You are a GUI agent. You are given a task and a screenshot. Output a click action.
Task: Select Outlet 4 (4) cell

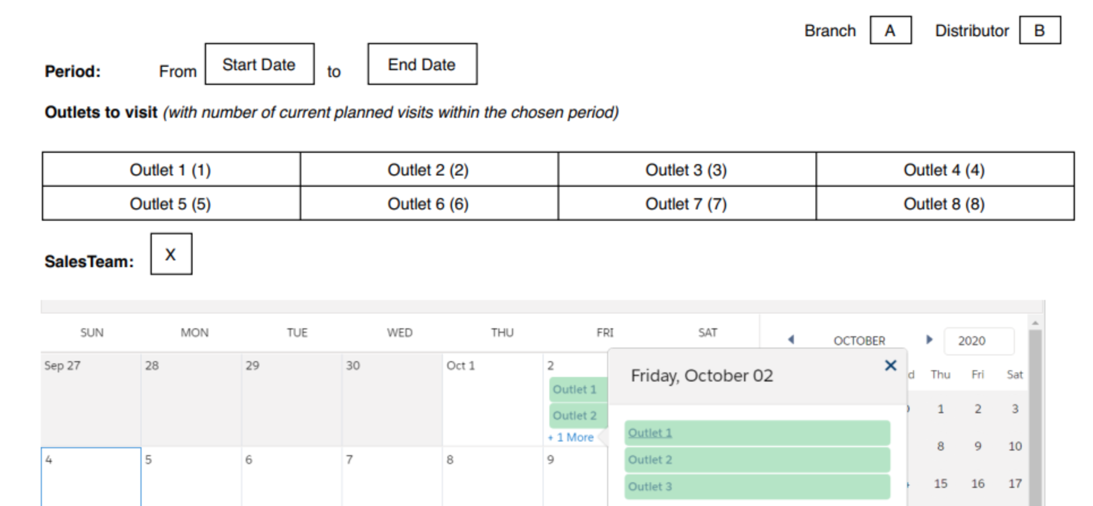click(x=944, y=170)
